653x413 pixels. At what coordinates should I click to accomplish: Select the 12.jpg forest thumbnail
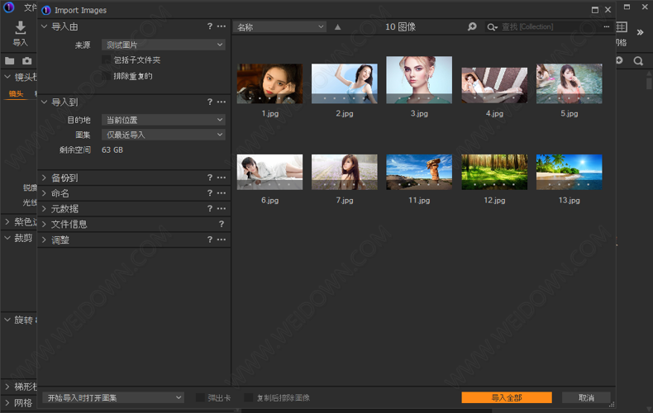[494, 173]
